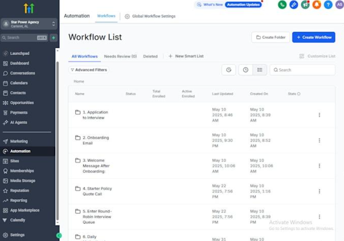Viewport: 344px width, 241px height.
Task: Open Sites in the sidebar
Action: (15, 161)
